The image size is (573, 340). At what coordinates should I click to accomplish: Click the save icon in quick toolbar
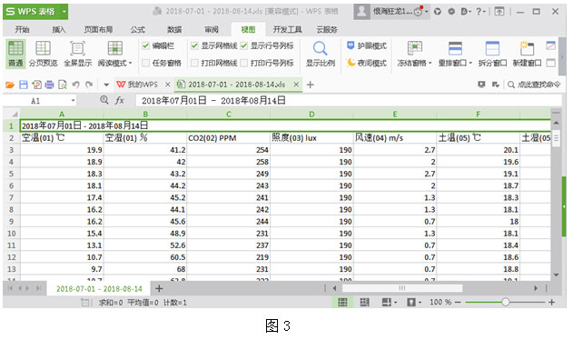[x=24, y=85]
